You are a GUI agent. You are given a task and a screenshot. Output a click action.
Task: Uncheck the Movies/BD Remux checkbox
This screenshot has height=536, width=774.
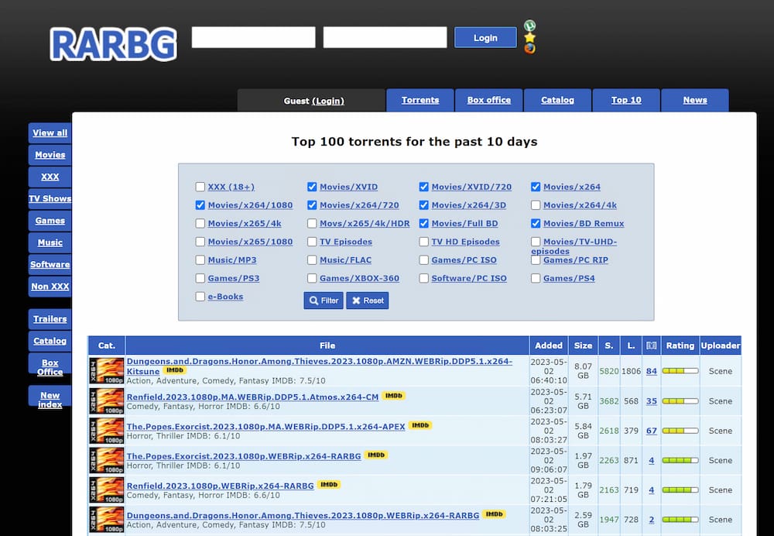(x=536, y=223)
